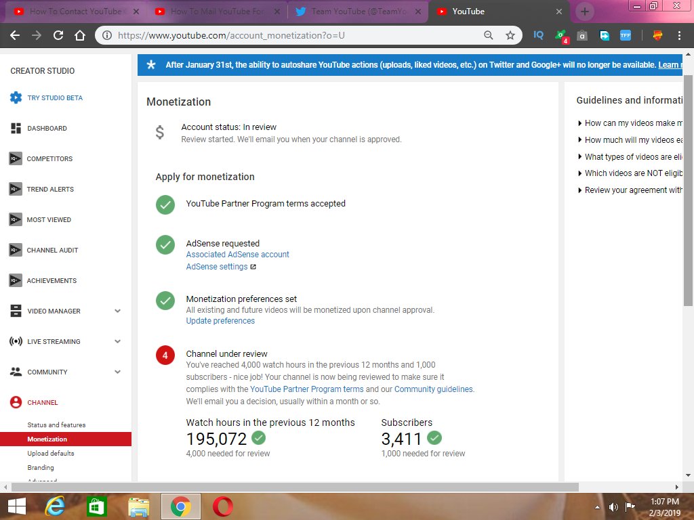Open the red-yellow extension icon
This screenshot has height=520, width=694.
tap(657, 35)
